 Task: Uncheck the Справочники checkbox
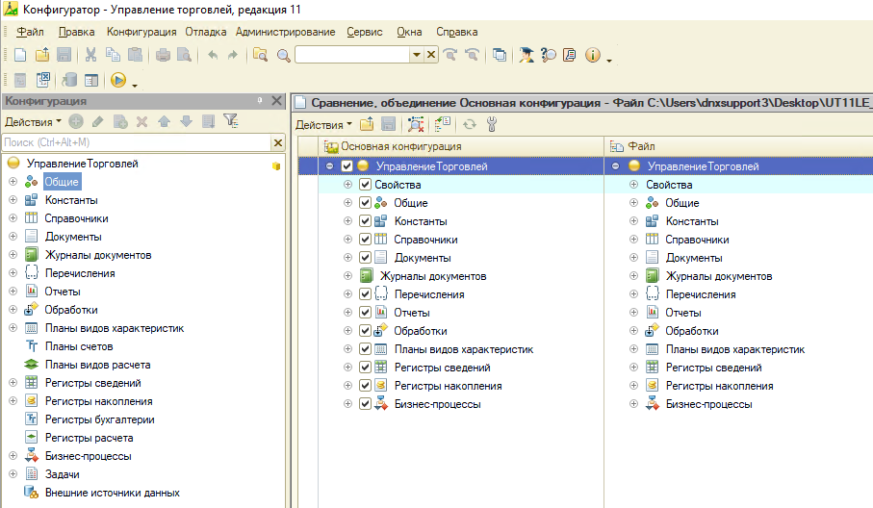365,240
